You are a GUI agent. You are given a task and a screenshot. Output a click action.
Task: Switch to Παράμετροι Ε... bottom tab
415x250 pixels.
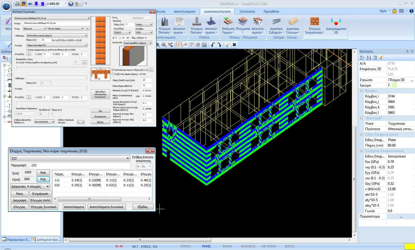point(16,239)
